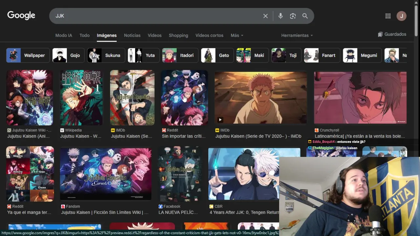Open the Reddit group poster thumbnail
The image size is (420, 236).
184,98
